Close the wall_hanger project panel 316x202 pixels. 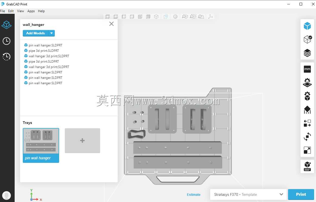111,24
